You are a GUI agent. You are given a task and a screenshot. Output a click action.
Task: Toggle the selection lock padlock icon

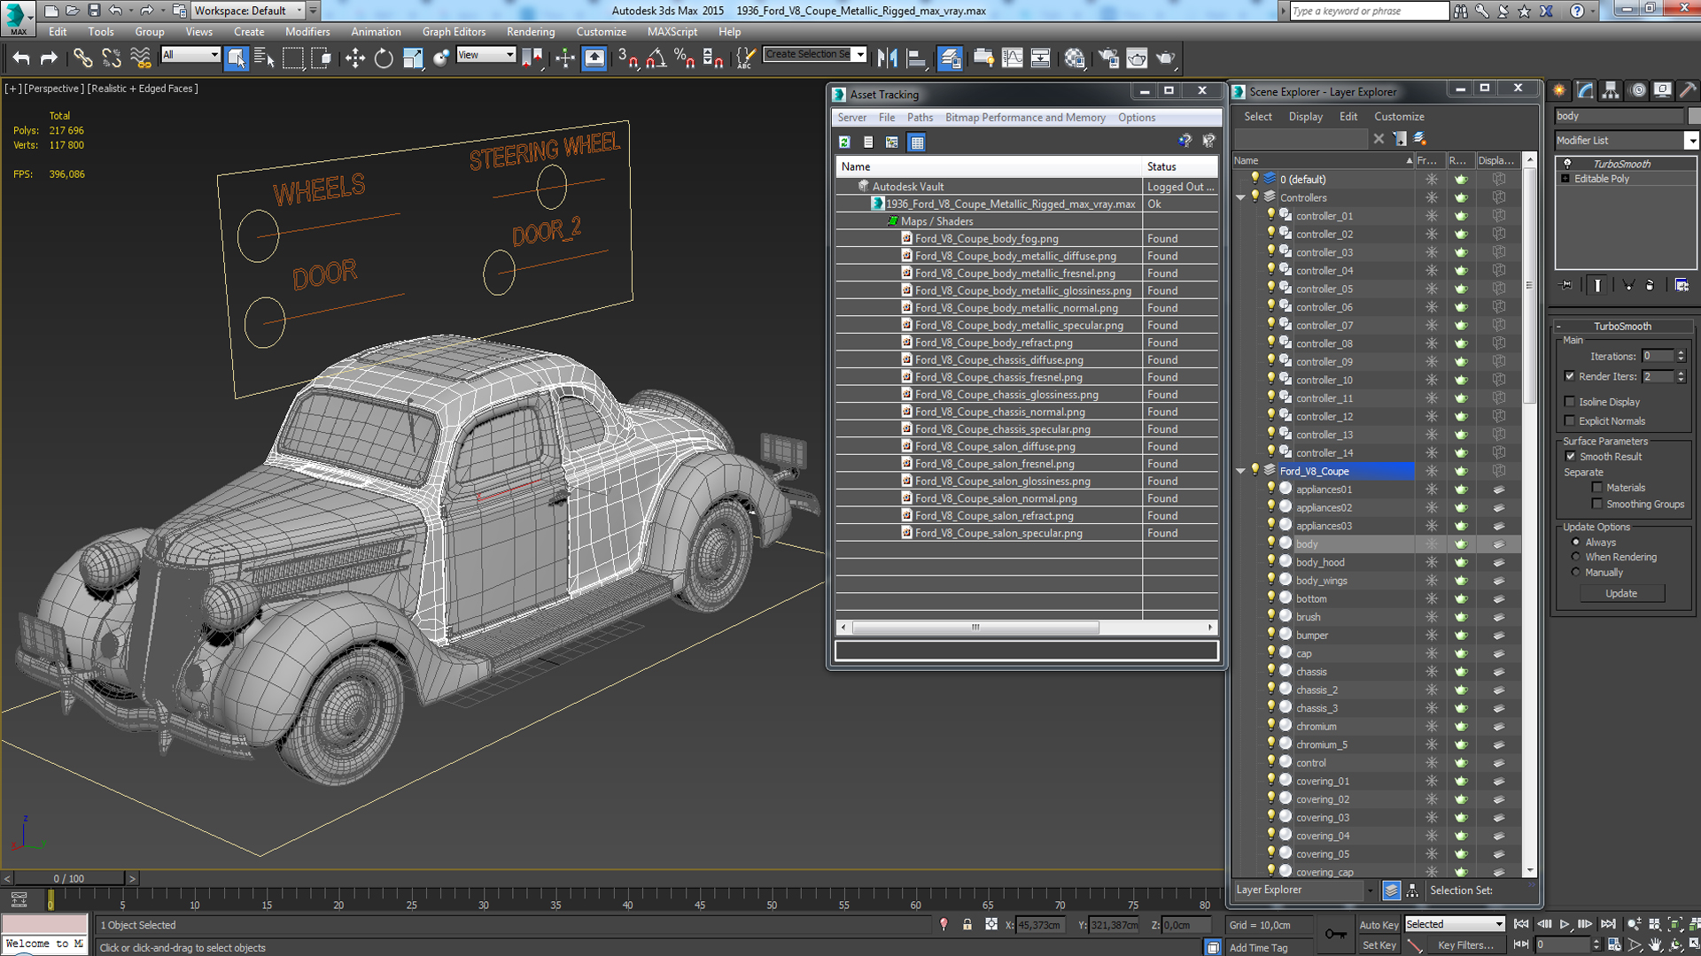(967, 925)
